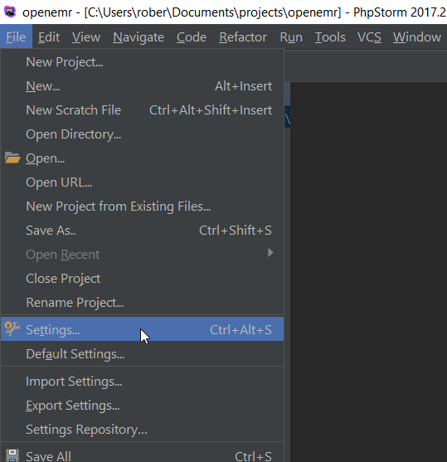The height and width of the screenshot is (462, 447).
Task: Select New Scratch File entry
Action: (142, 110)
